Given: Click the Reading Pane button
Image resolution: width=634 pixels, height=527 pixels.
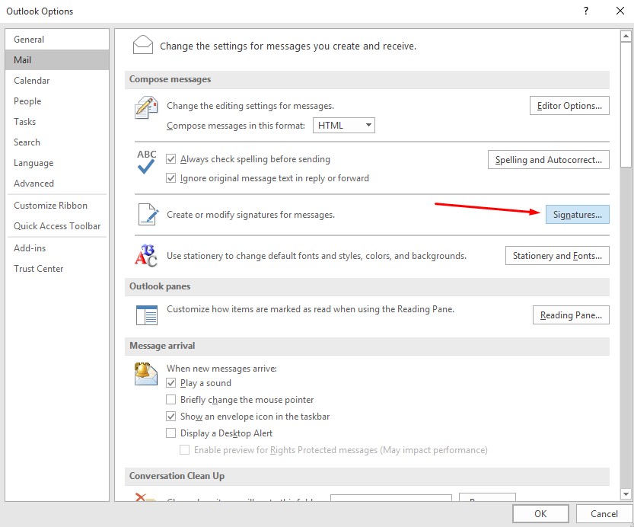Looking at the screenshot, I should click(x=571, y=315).
